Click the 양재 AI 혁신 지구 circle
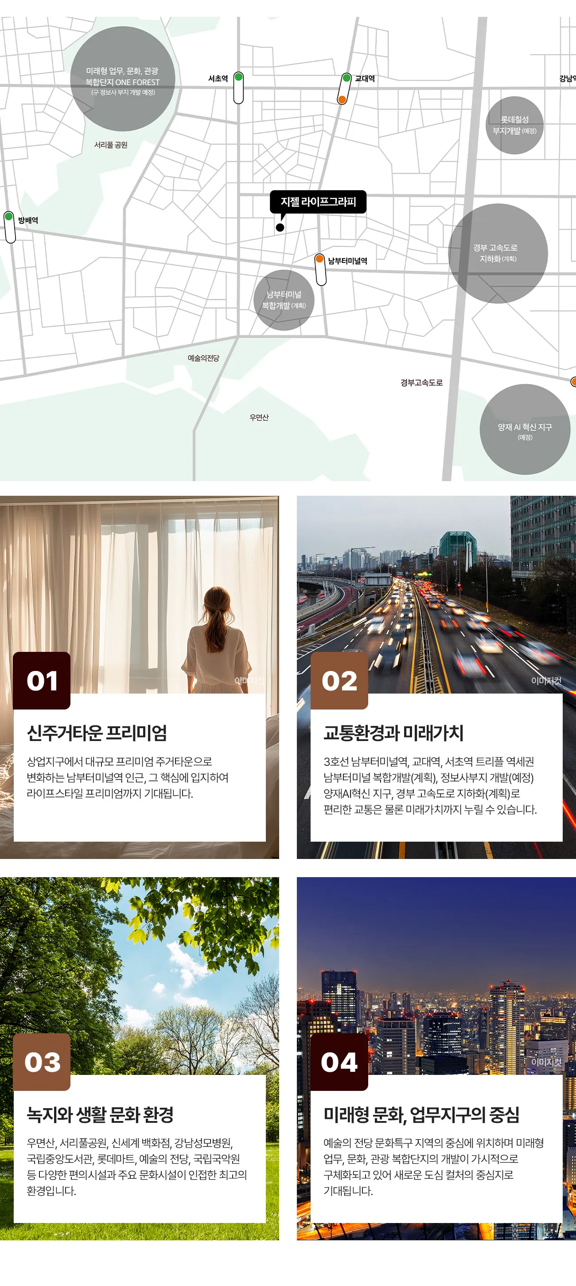576x1286 pixels. tap(525, 429)
